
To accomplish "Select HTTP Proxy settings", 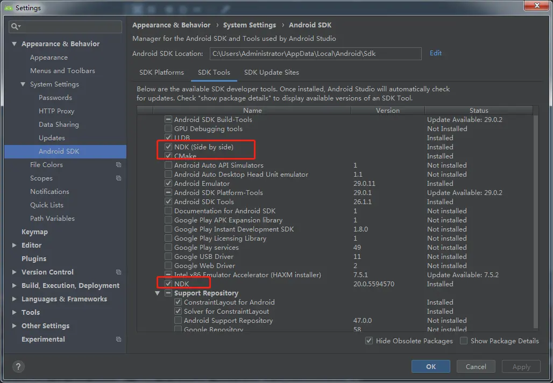I will (56, 111).
